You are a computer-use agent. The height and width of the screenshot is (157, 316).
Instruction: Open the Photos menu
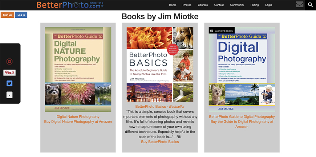point(187,5)
